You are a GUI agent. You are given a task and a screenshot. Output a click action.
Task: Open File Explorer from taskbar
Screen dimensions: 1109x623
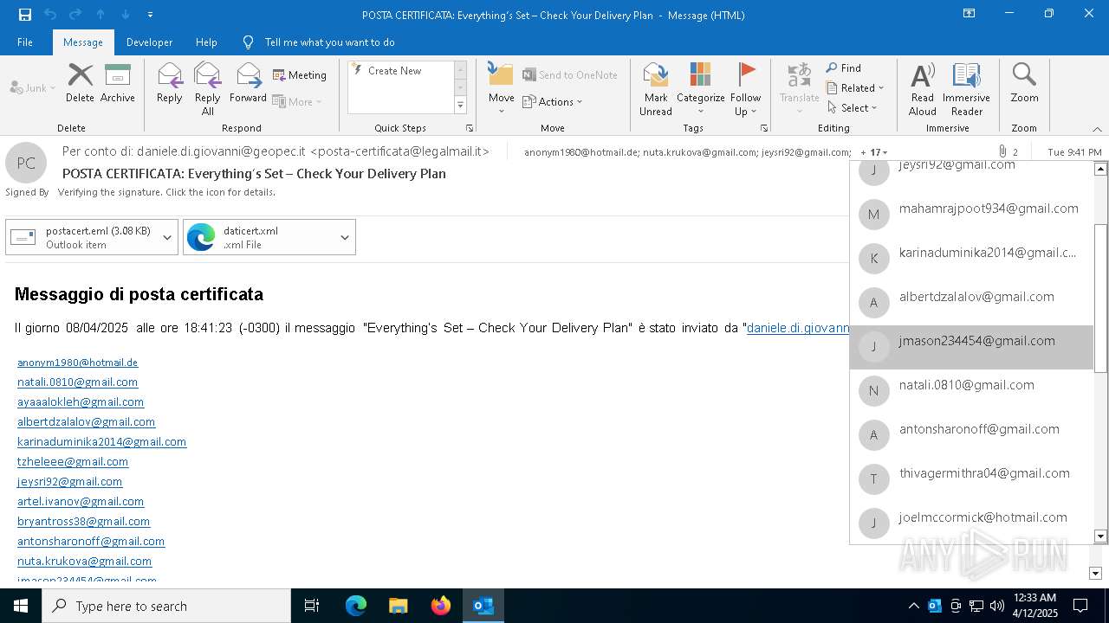pyautogui.click(x=399, y=606)
